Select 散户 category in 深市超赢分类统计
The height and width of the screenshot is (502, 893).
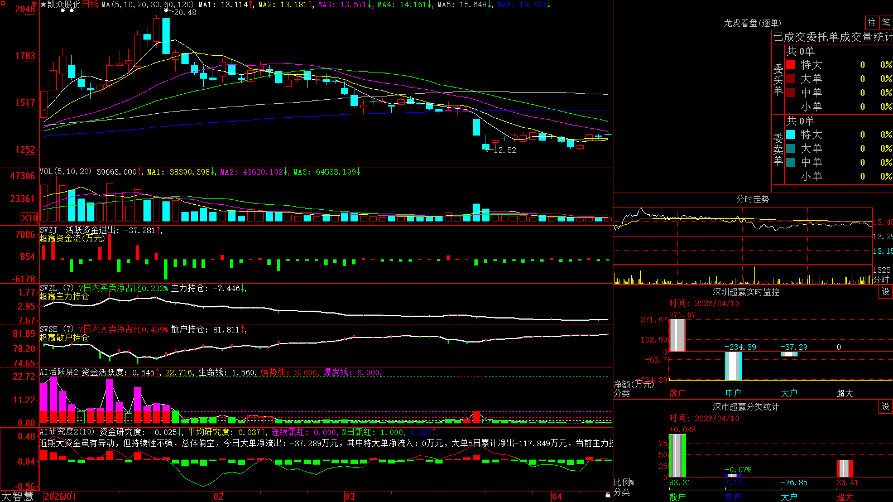tap(678, 496)
